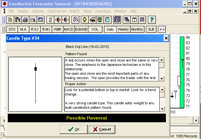201x139 pixels.
Task: Click the printer icon in toolbar
Action: point(25,20)
